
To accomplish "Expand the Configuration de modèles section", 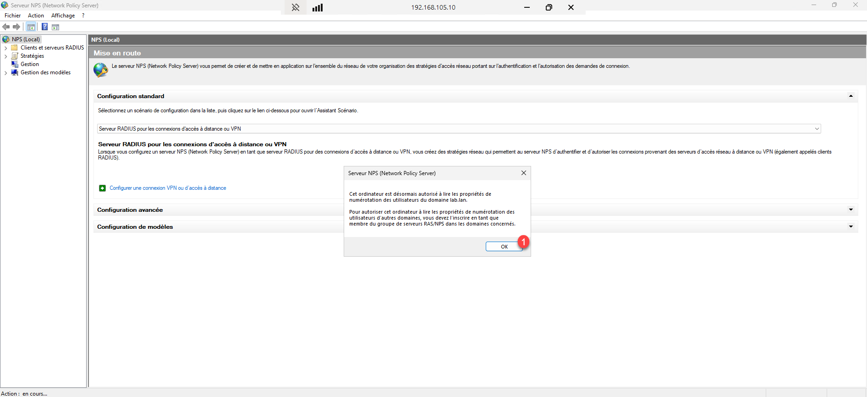I will (x=851, y=227).
